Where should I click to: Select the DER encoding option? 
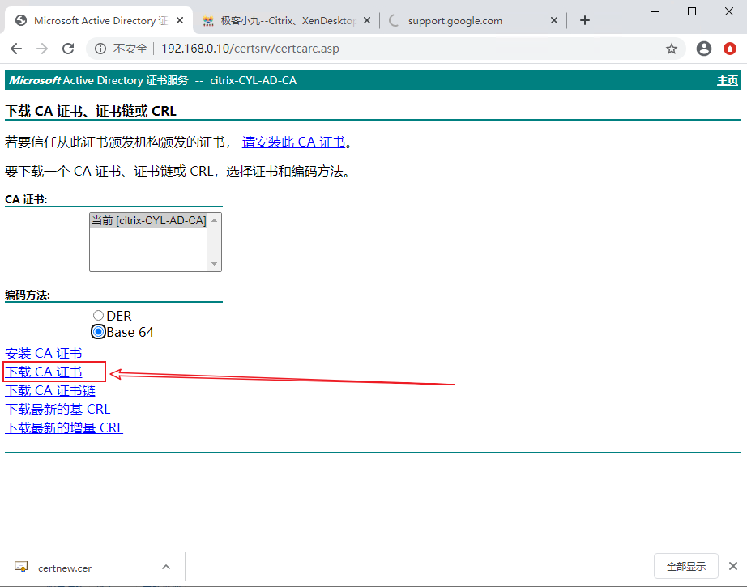tap(99, 316)
